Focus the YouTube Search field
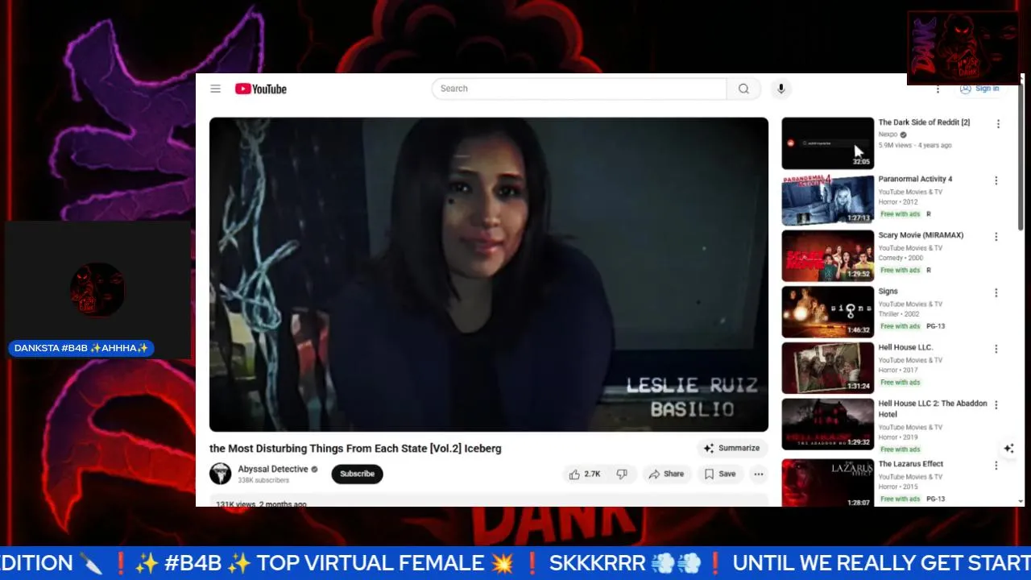The height and width of the screenshot is (580, 1031). 579,89
